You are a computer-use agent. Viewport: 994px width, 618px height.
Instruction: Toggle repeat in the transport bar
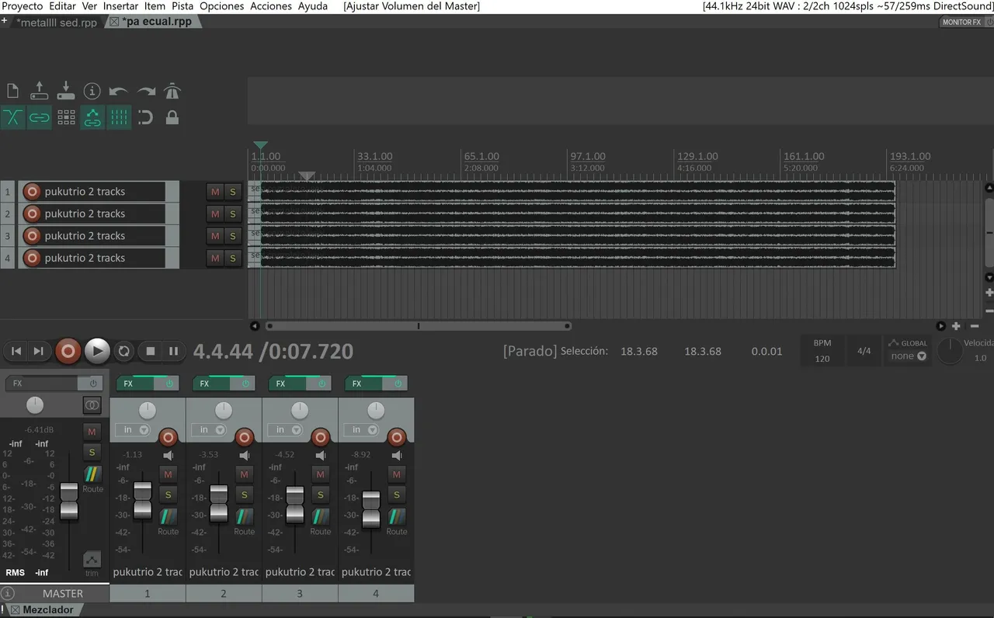[x=123, y=351]
